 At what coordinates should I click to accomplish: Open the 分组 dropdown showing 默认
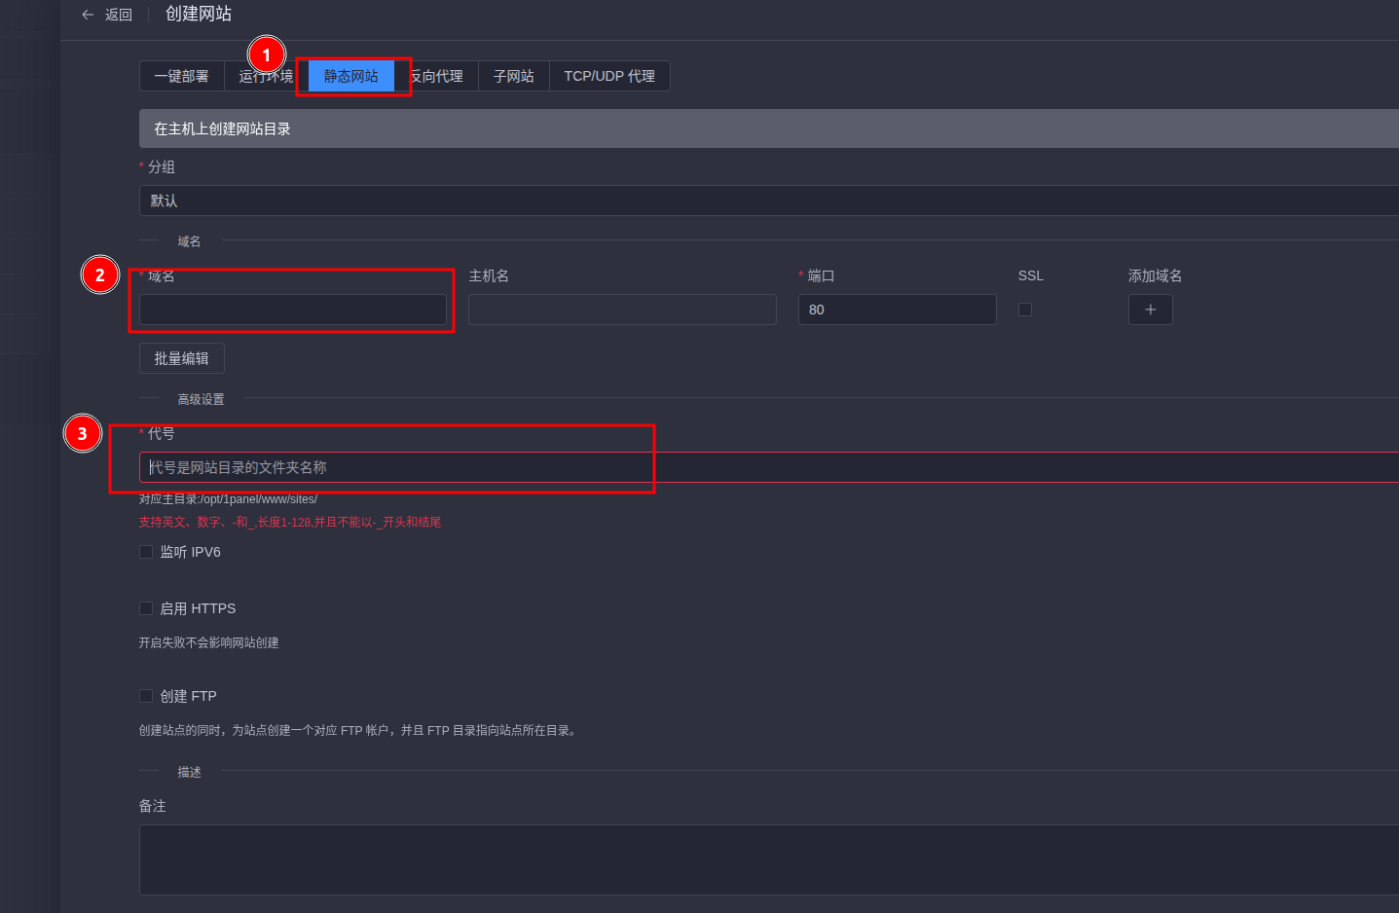point(769,201)
